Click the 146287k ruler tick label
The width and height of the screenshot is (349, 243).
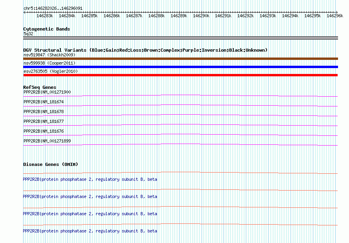tap(134, 16)
